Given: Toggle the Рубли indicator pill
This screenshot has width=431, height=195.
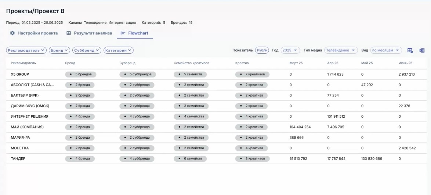Looking at the screenshot, I should coord(262,50).
